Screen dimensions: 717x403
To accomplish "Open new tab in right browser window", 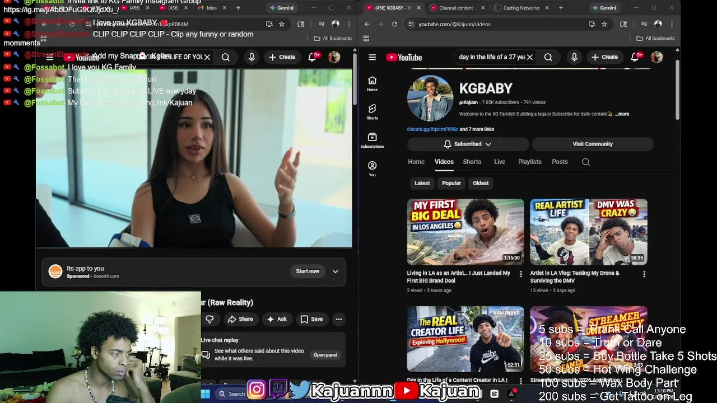I will 561,8.
